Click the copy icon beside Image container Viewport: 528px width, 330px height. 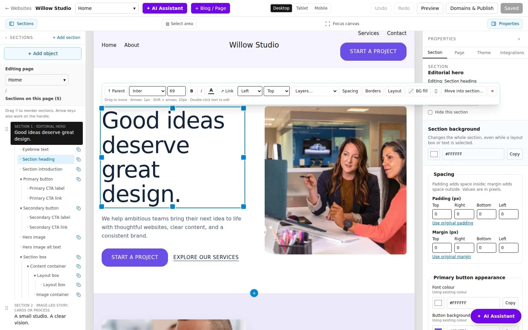pyautogui.click(x=79, y=295)
